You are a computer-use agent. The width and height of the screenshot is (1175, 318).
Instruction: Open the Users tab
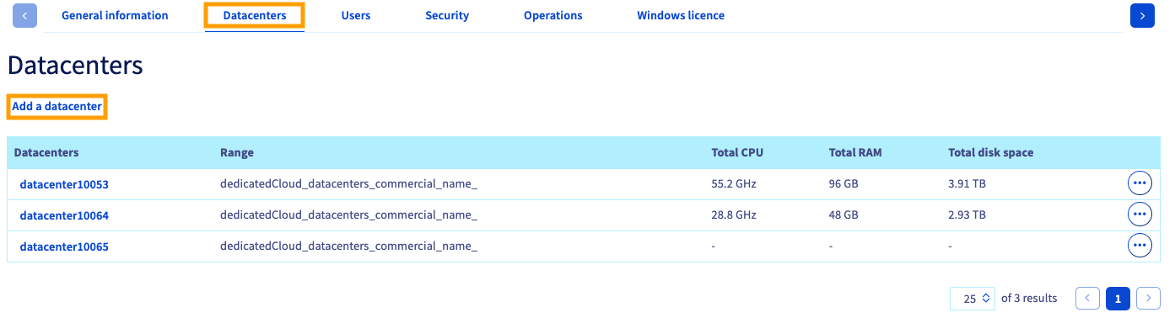[356, 15]
